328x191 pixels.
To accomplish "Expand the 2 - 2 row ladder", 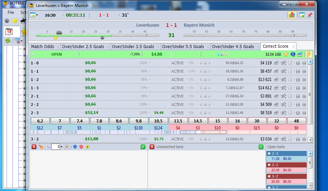I will click(298, 105).
